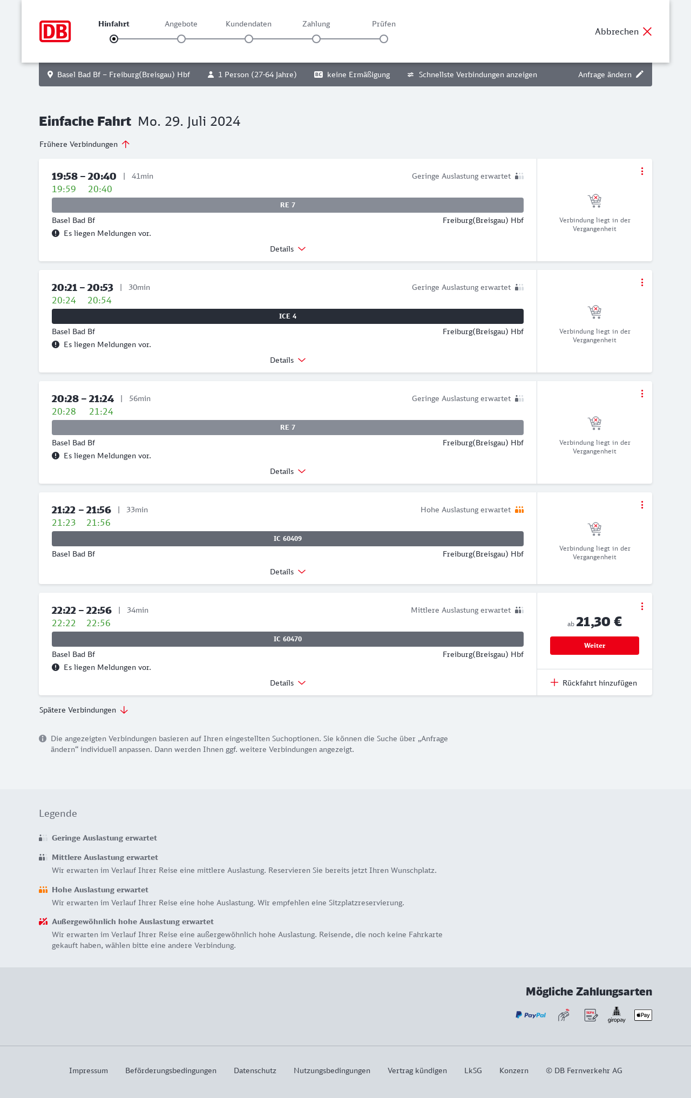
Task: Open the Datenschutz footer link
Action: [x=255, y=1070]
